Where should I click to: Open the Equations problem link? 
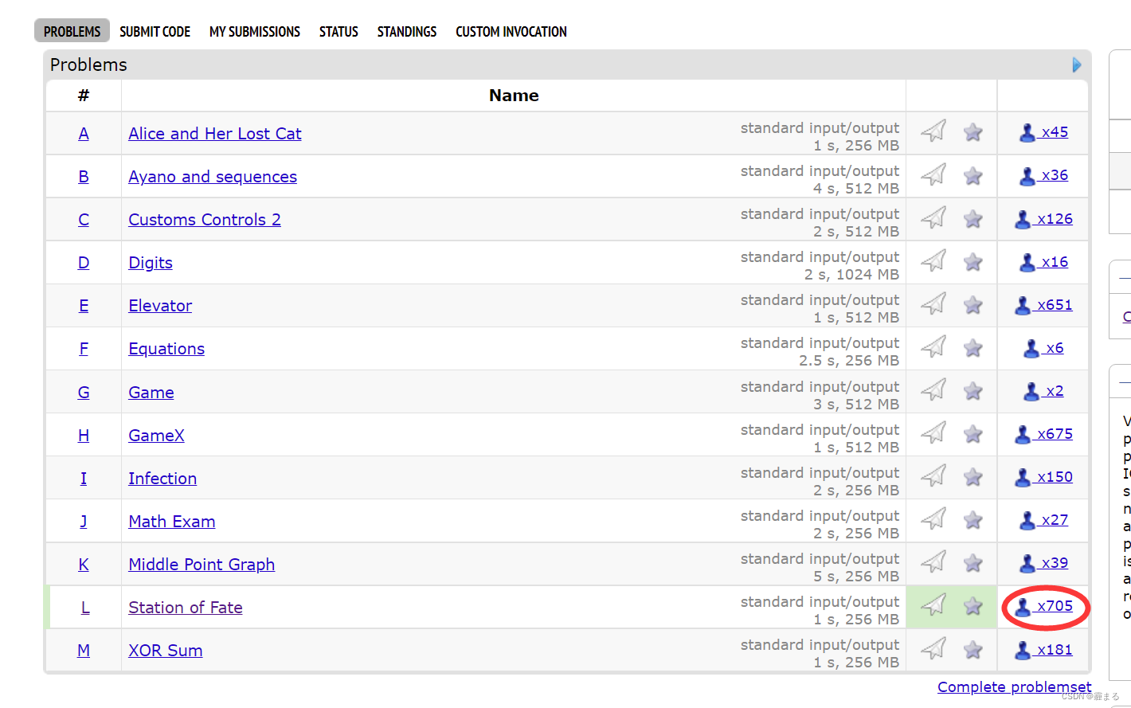coord(166,349)
